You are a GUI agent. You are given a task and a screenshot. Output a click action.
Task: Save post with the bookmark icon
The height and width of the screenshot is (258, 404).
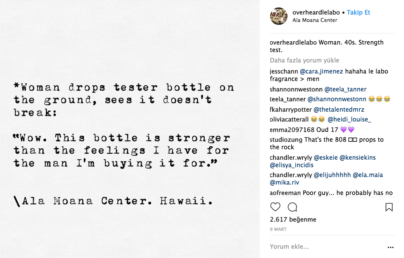[x=389, y=207]
